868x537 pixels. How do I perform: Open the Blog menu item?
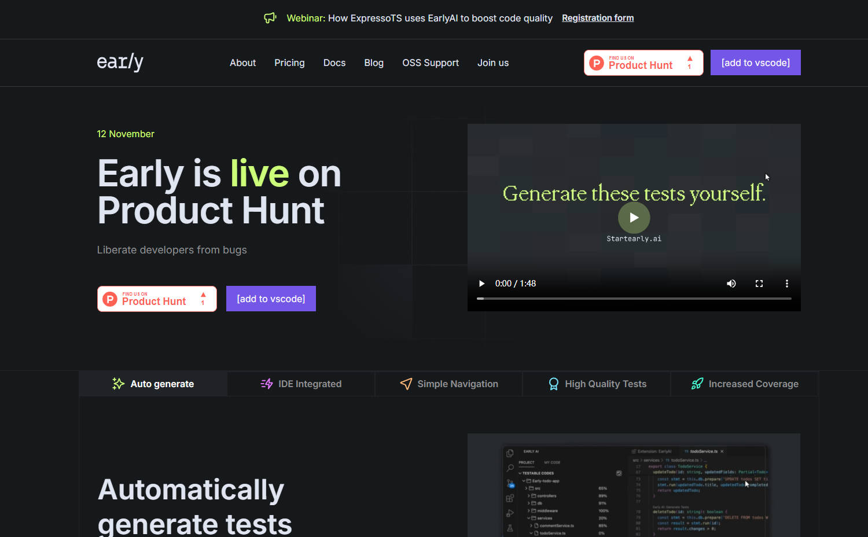coord(374,62)
